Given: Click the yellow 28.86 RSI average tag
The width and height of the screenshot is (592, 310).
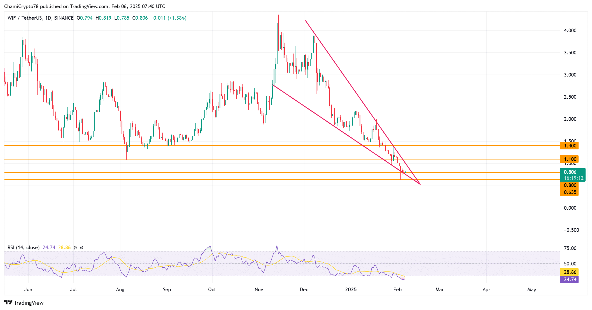Looking at the screenshot, I should coord(570,272).
